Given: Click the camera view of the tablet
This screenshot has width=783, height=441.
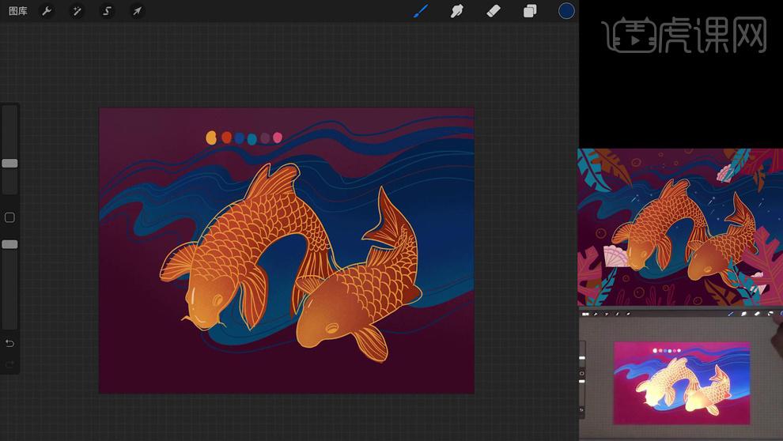Looking at the screenshot, I should click(x=680, y=374).
